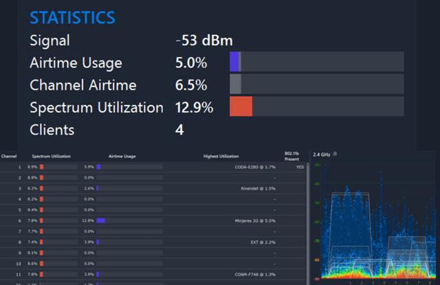Select channel 11 row showing CGNM-F748

pyautogui.click(x=153, y=274)
